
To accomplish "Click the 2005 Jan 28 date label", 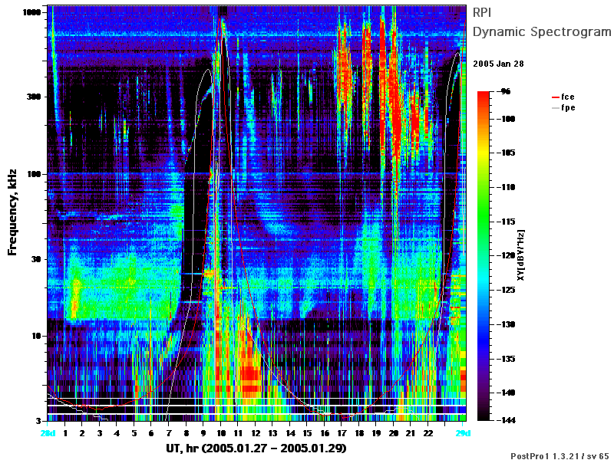I will pos(498,64).
